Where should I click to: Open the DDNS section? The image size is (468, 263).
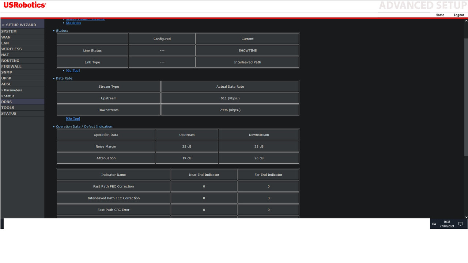(7, 102)
